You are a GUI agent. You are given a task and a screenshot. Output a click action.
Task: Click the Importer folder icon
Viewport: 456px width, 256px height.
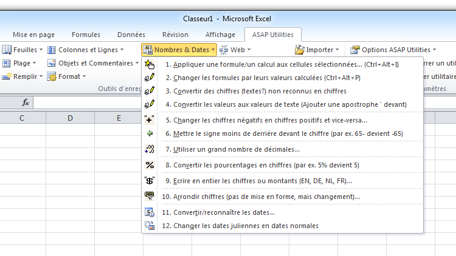[300, 50]
